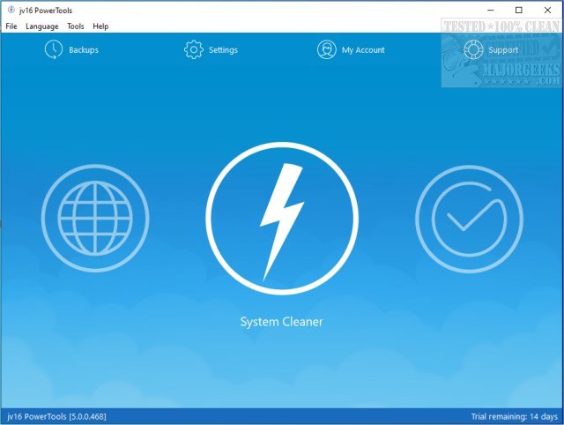Open the Tools menu
The height and width of the screenshot is (425, 564).
coord(76,26)
